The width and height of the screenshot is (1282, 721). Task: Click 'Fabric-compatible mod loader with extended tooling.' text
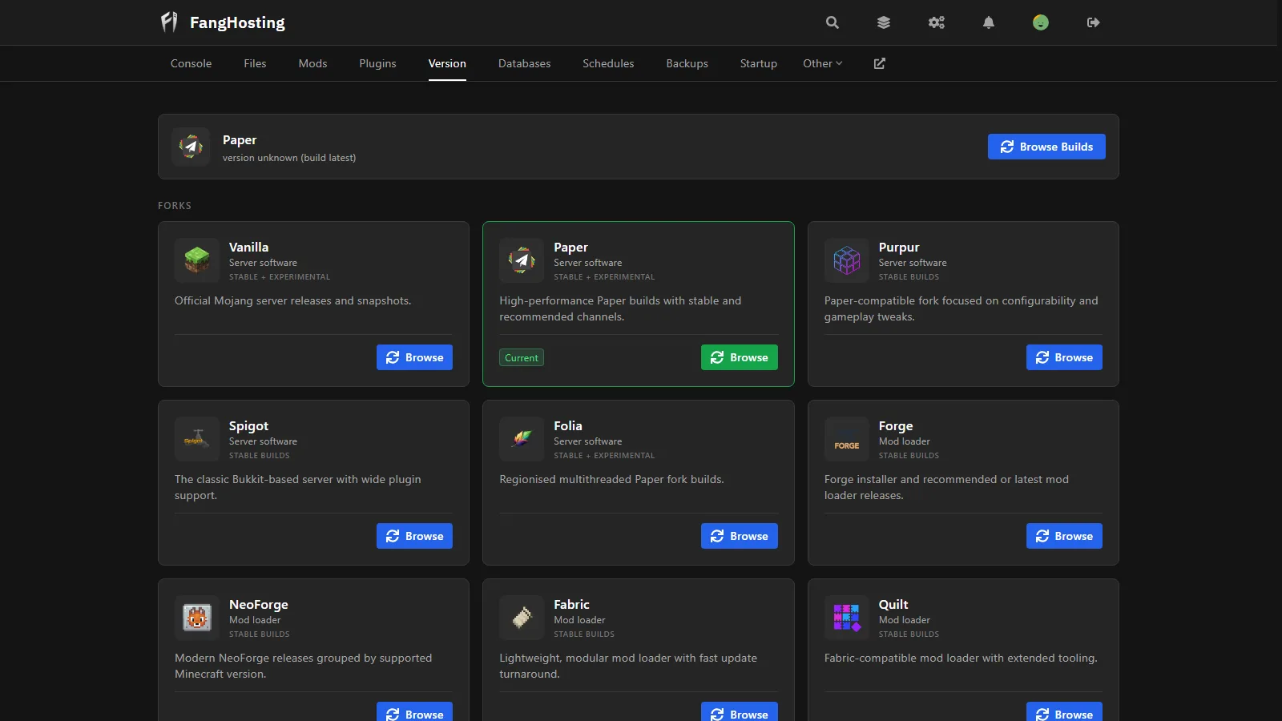point(961,658)
